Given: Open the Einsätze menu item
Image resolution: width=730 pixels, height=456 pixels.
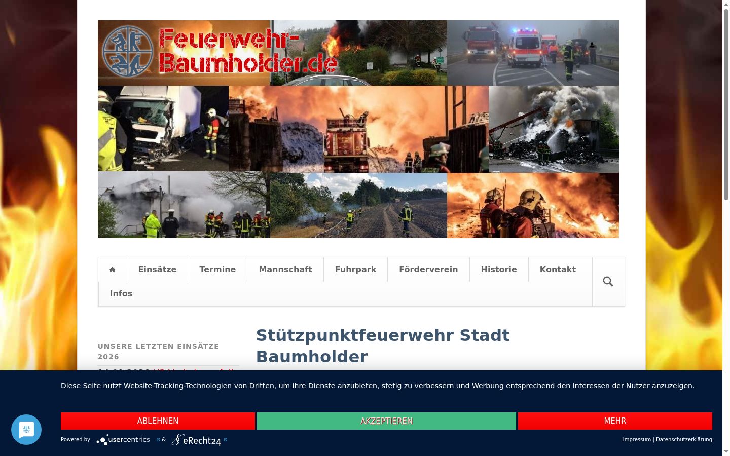Looking at the screenshot, I should pyautogui.click(x=157, y=270).
